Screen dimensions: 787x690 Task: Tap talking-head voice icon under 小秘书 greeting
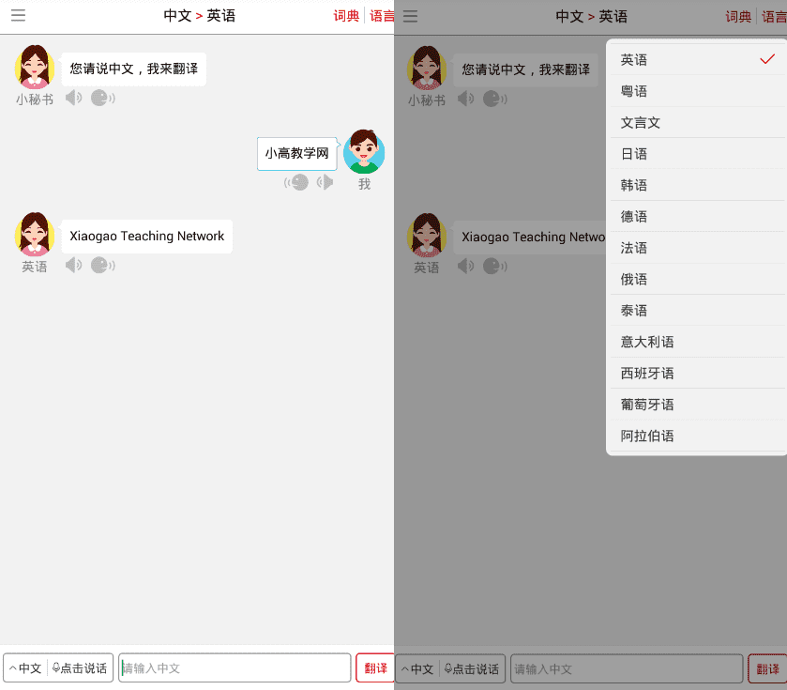coord(103,98)
